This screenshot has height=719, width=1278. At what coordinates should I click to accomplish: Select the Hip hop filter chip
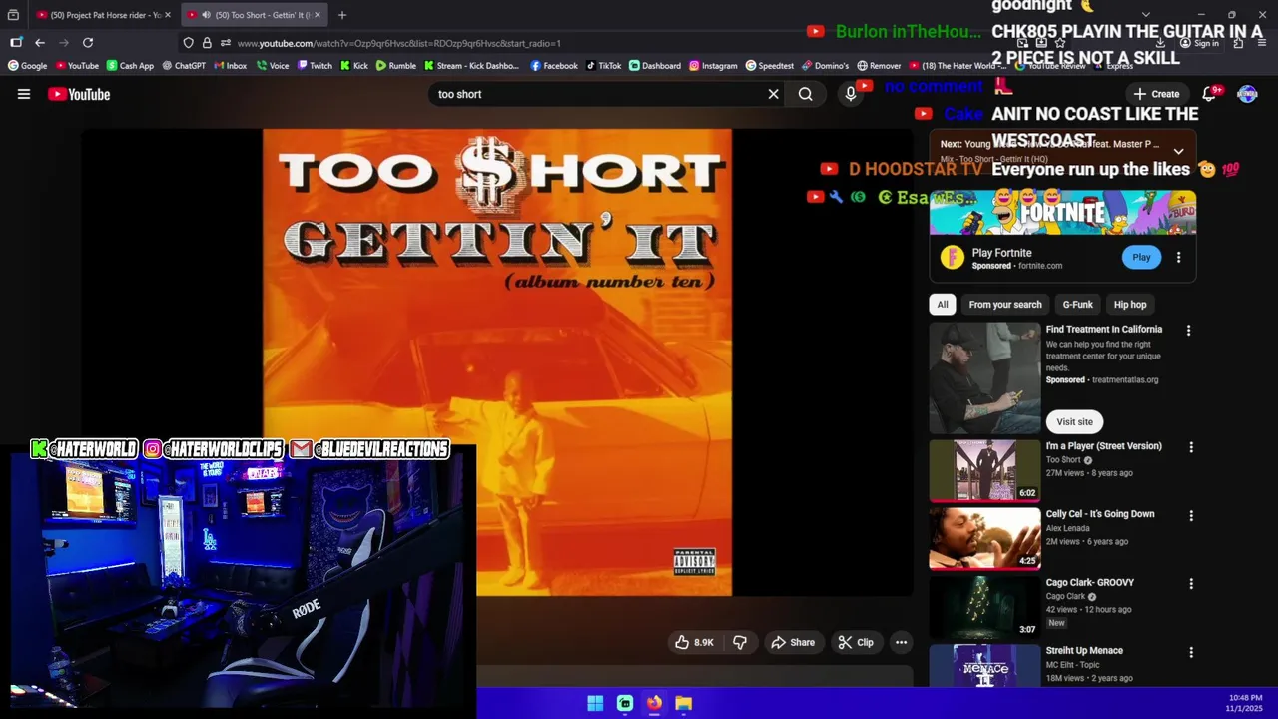1130,305
